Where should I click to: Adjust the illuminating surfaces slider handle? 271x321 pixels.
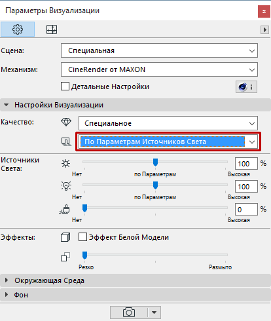coord(84,208)
